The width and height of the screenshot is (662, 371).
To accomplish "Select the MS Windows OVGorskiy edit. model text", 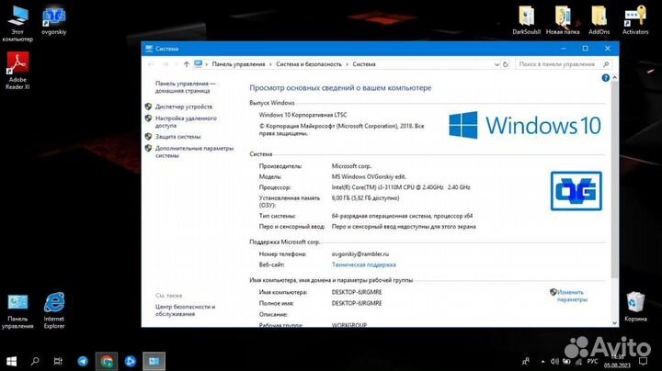I will [369, 176].
